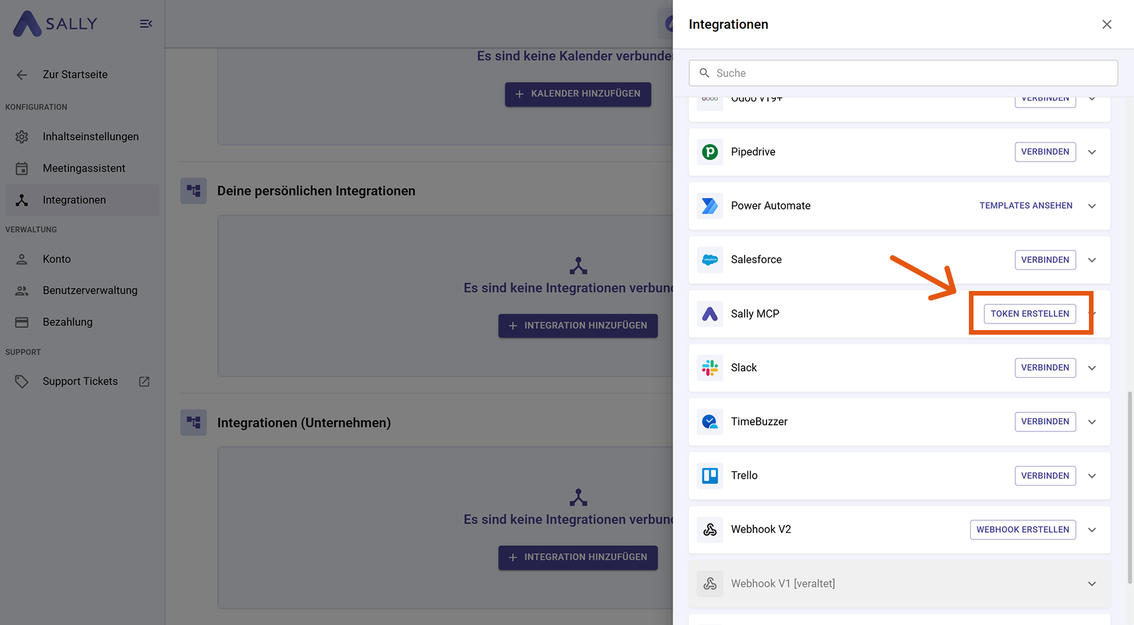
Task: Open external link icon beside Support Tickets
Action: (x=144, y=382)
